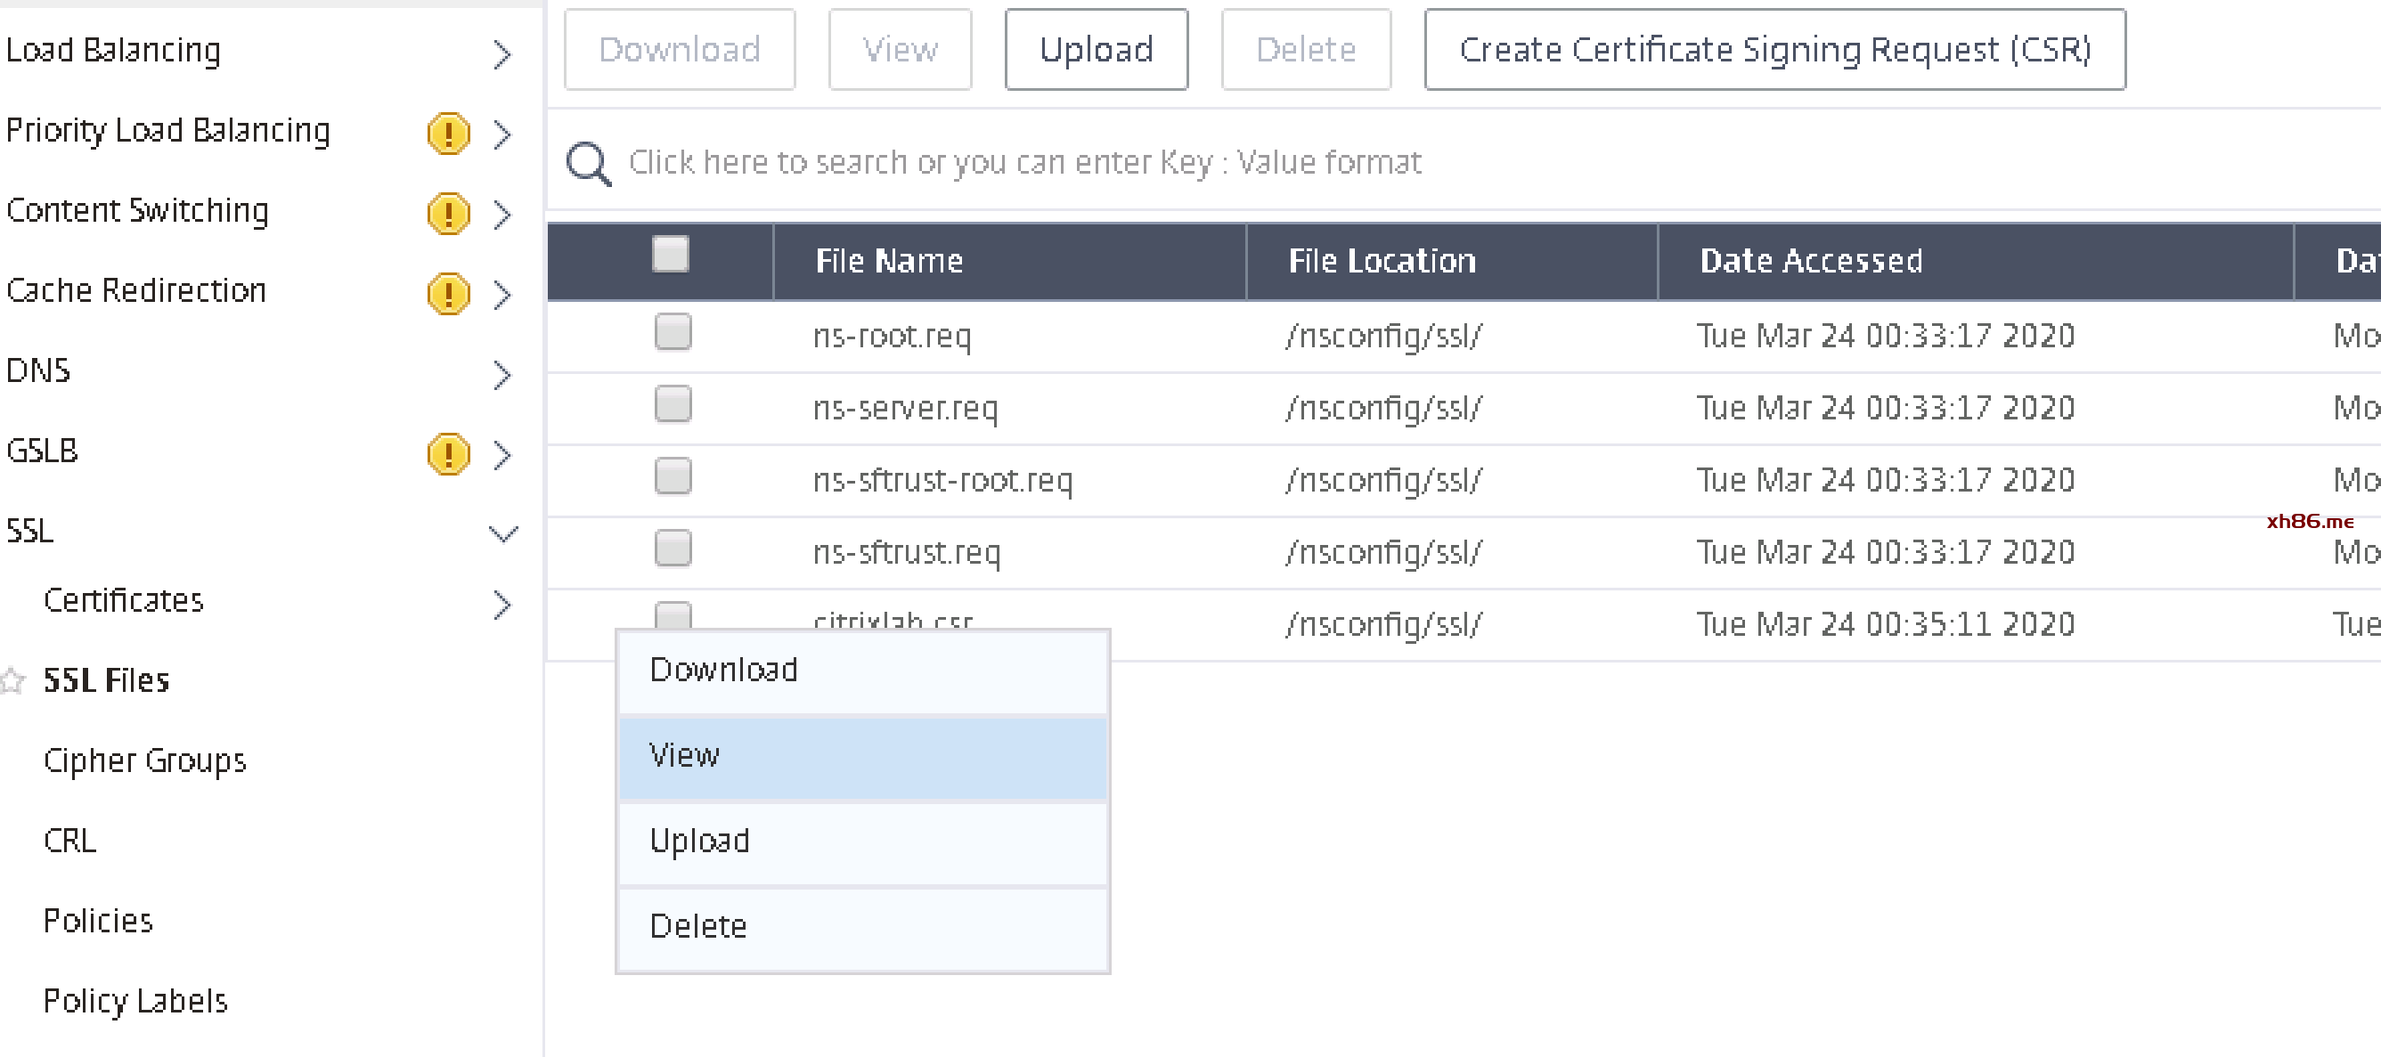Click Content Switching warning icon
The height and width of the screenshot is (1057, 2381).
point(448,214)
